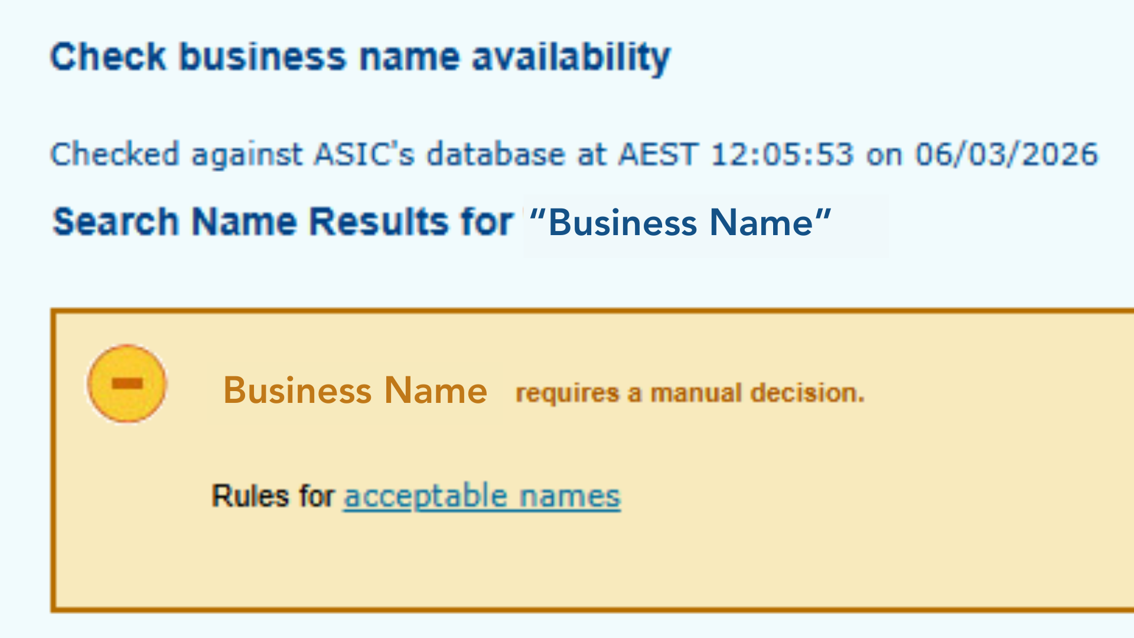Screen dimensions: 1134x638
Task: Click the orange minus status icon
Action: click(x=127, y=384)
